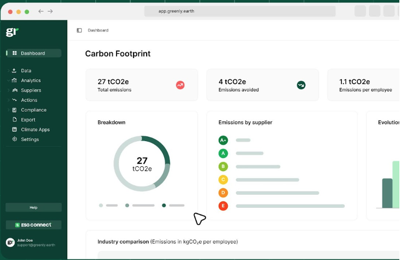This screenshot has width=410, height=260.
Task: Click the Settings gear icon
Action: tap(15, 139)
